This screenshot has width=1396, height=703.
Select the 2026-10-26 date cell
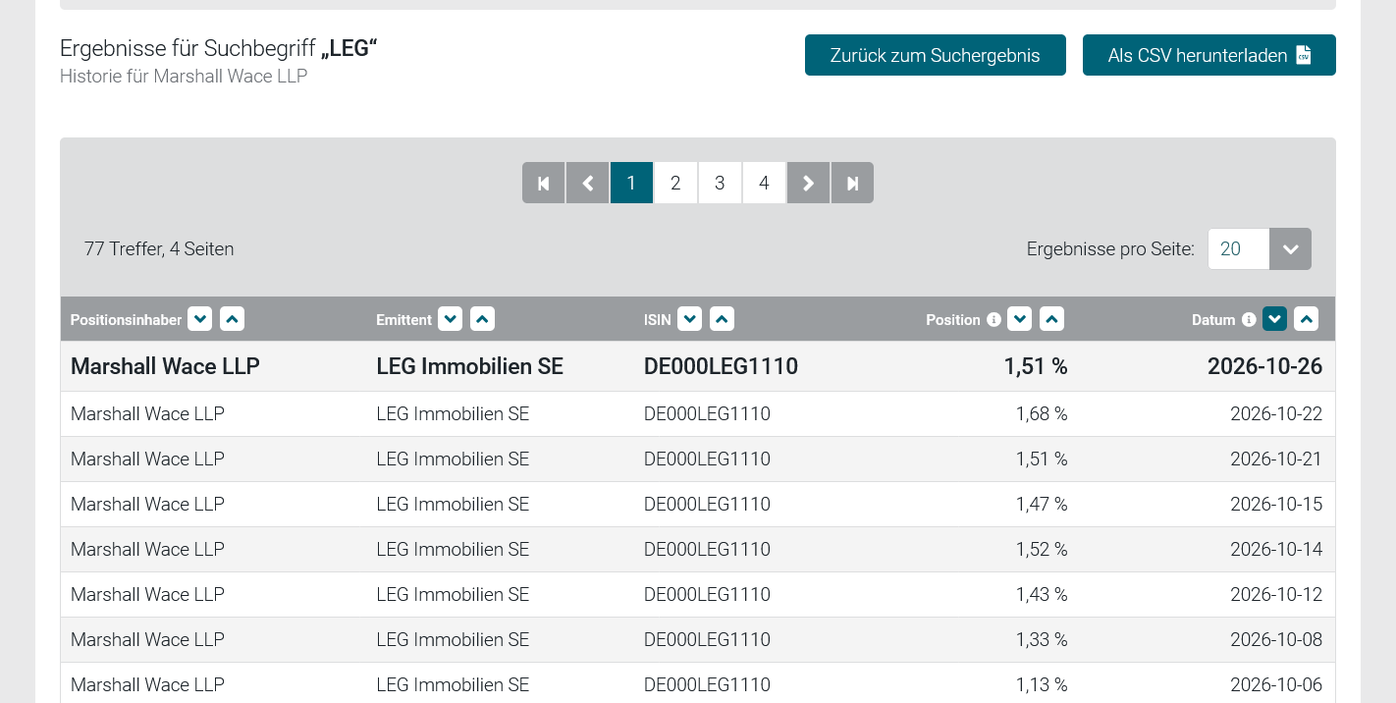point(1264,366)
